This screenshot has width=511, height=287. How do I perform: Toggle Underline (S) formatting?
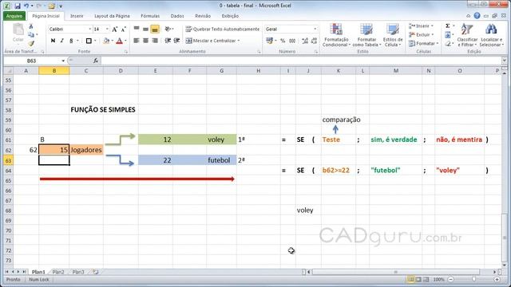71,41
